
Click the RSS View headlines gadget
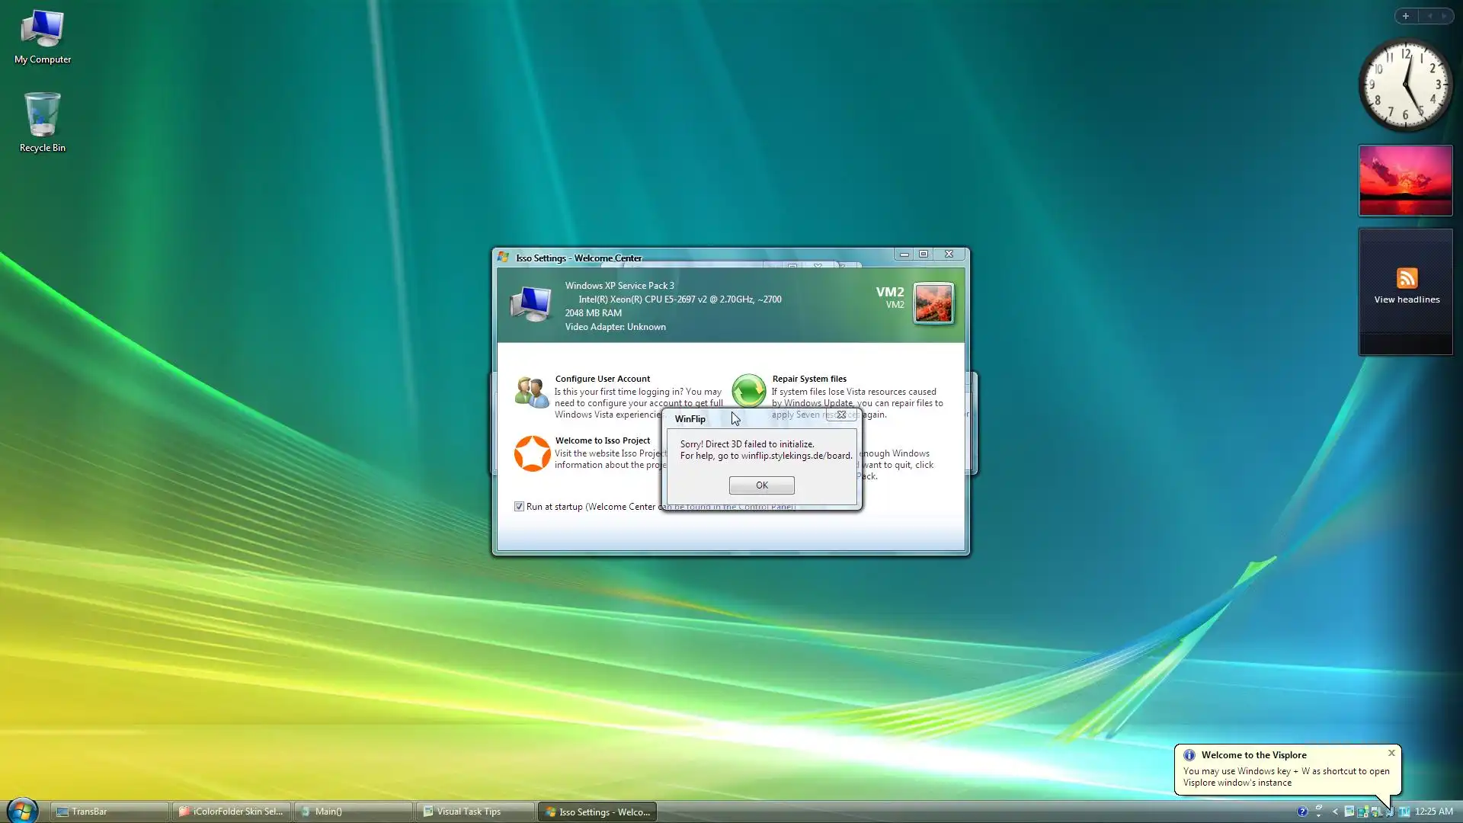tap(1407, 286)
